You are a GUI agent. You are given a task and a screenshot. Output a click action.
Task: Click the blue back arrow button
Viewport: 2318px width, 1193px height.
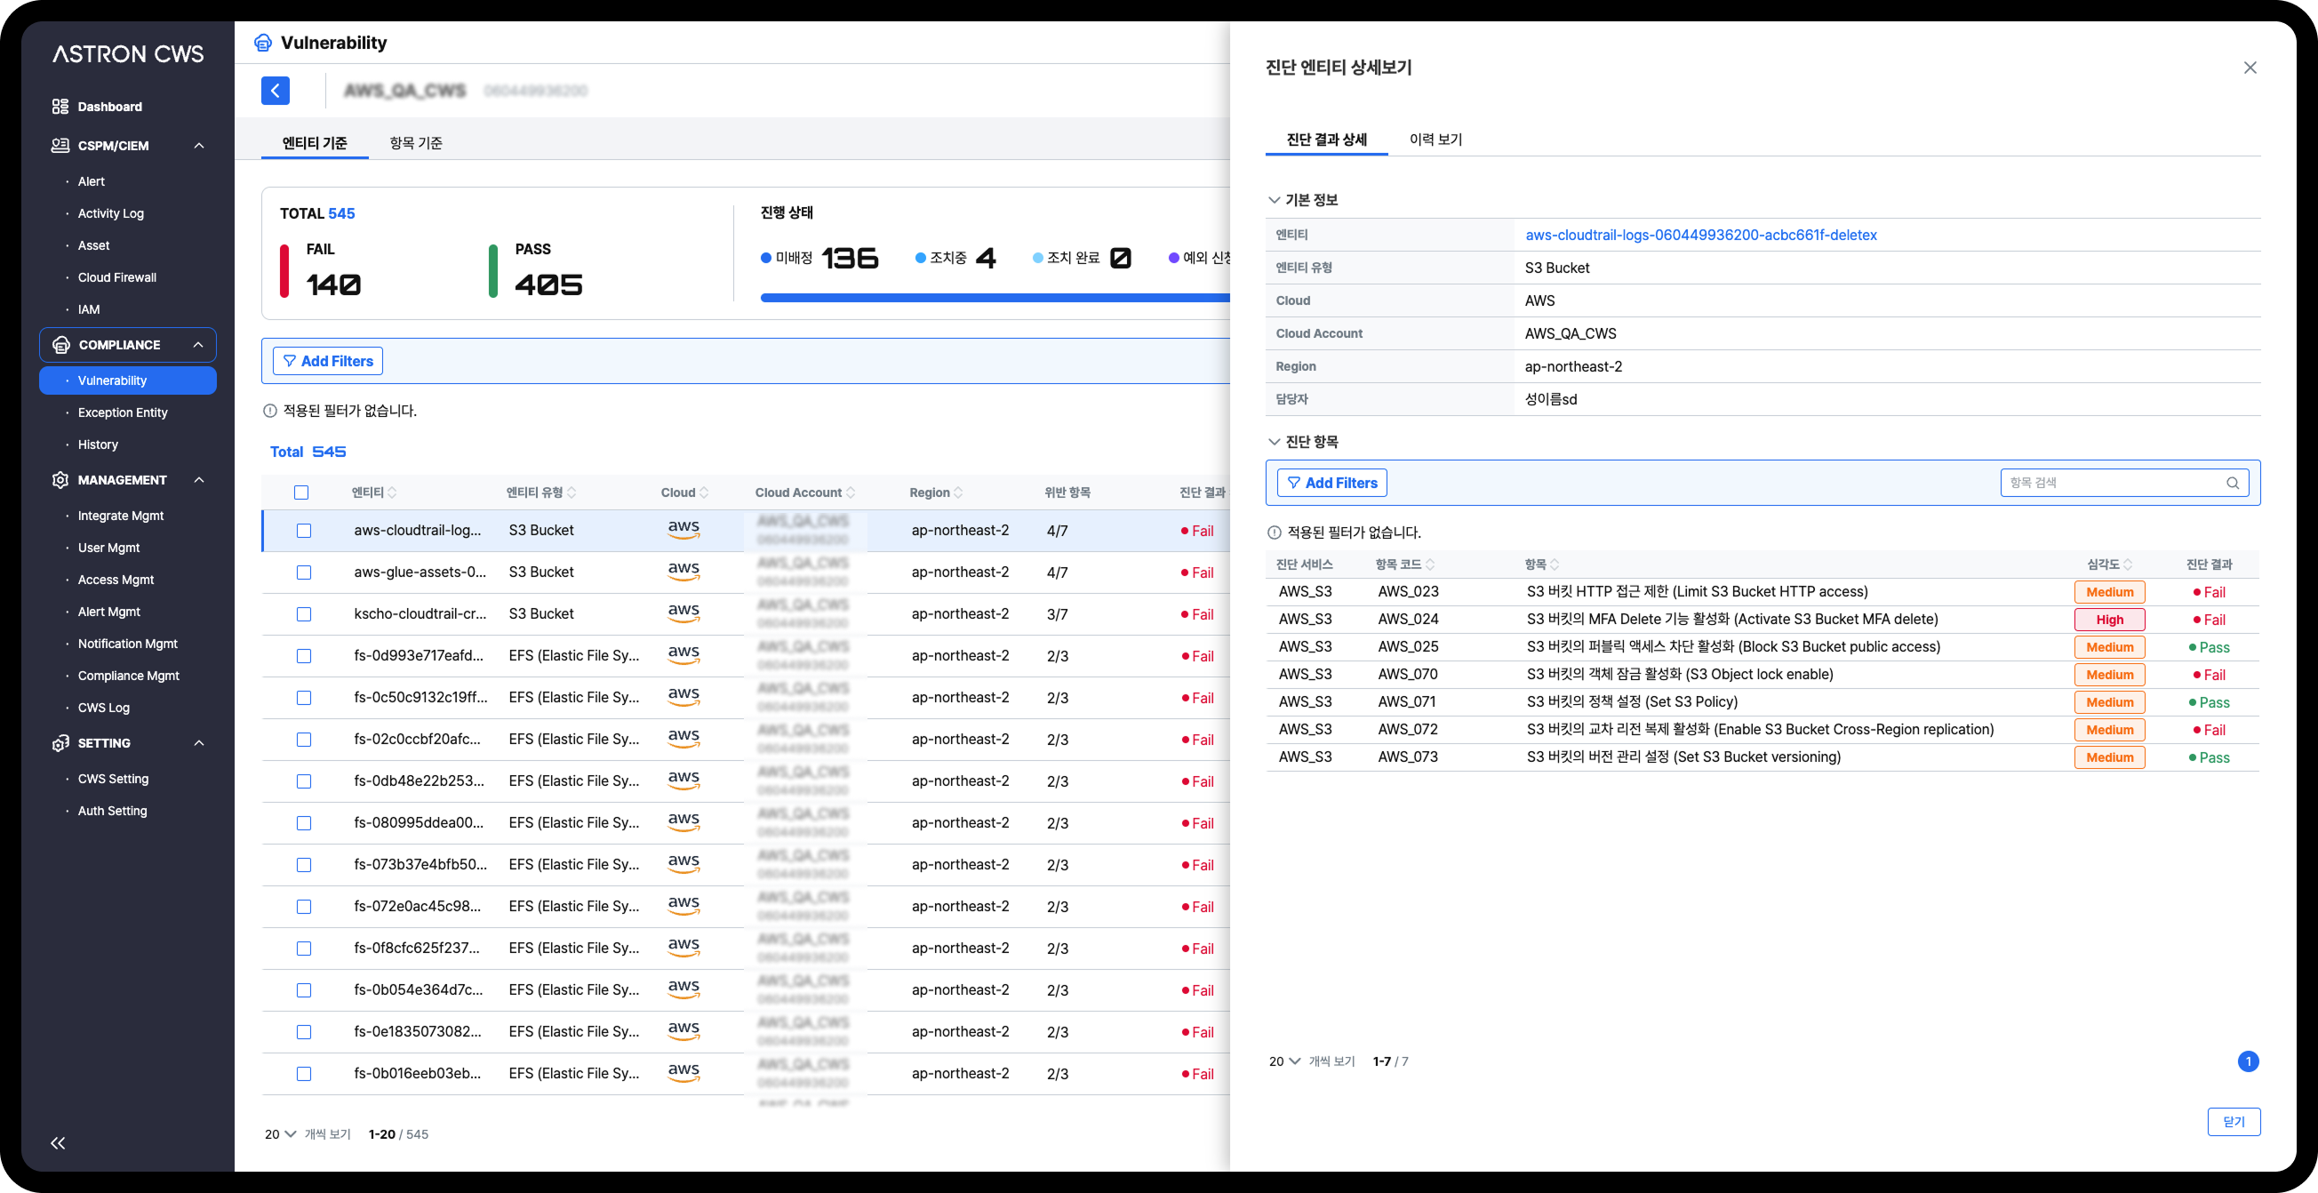(276, 90)
